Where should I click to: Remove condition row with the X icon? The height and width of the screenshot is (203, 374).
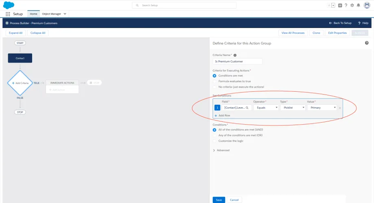(340, 108)
